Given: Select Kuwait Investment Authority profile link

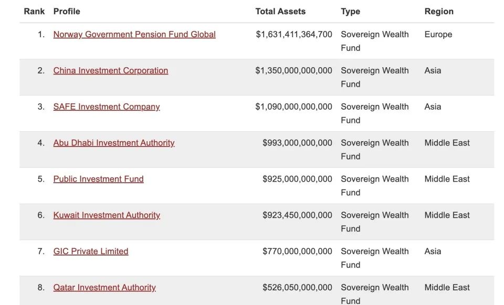Looking at the screenshot, I should [107, 216].
